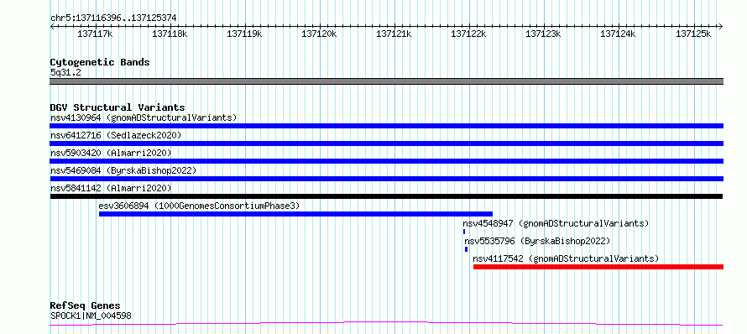Click the 137124k ruler position

[x=619, y=34]
